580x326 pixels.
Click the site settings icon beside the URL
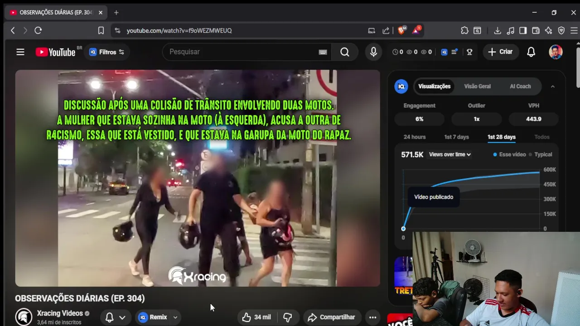tap(117, 30)
